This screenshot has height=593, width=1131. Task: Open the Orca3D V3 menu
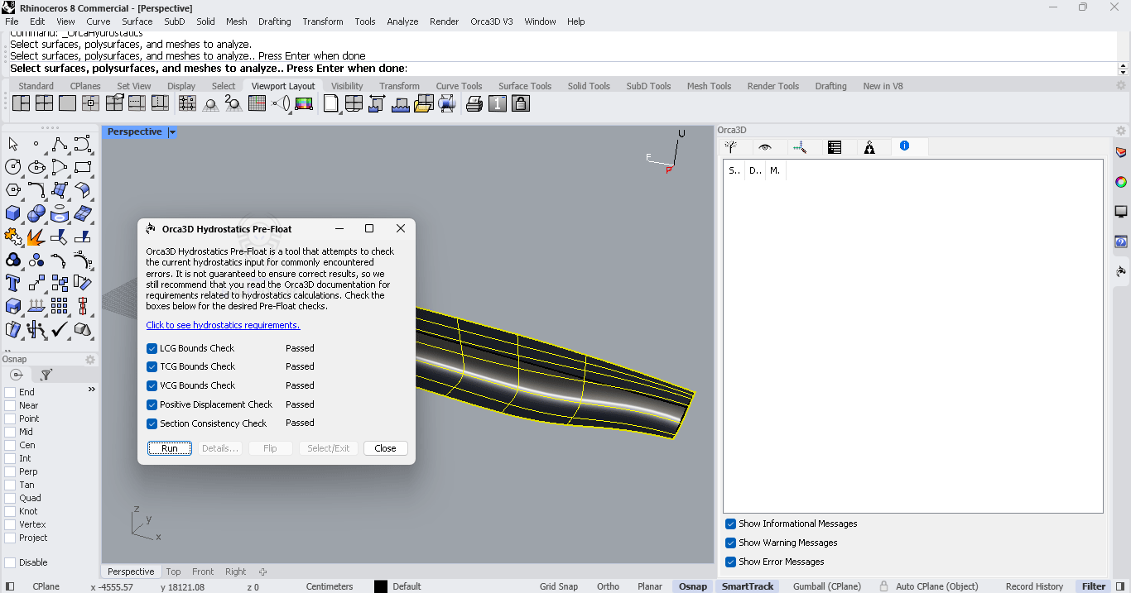[492, 22]
